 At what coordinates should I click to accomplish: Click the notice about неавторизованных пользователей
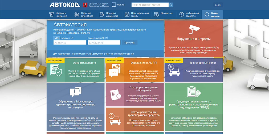tap(94, 54)
